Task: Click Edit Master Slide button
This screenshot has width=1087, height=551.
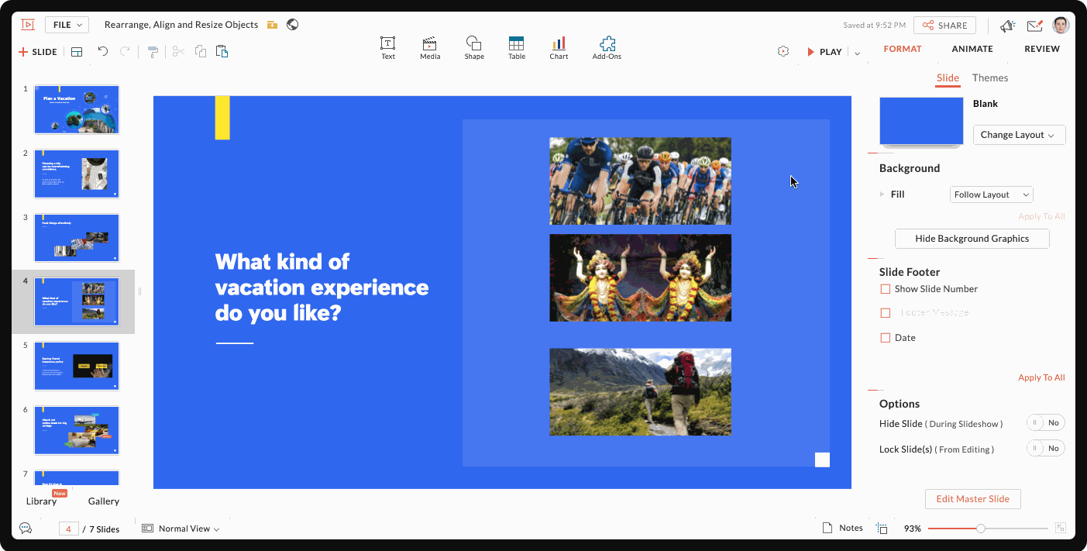Action: point(972,499)
